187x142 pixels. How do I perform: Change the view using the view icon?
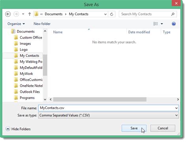[155, 24]
